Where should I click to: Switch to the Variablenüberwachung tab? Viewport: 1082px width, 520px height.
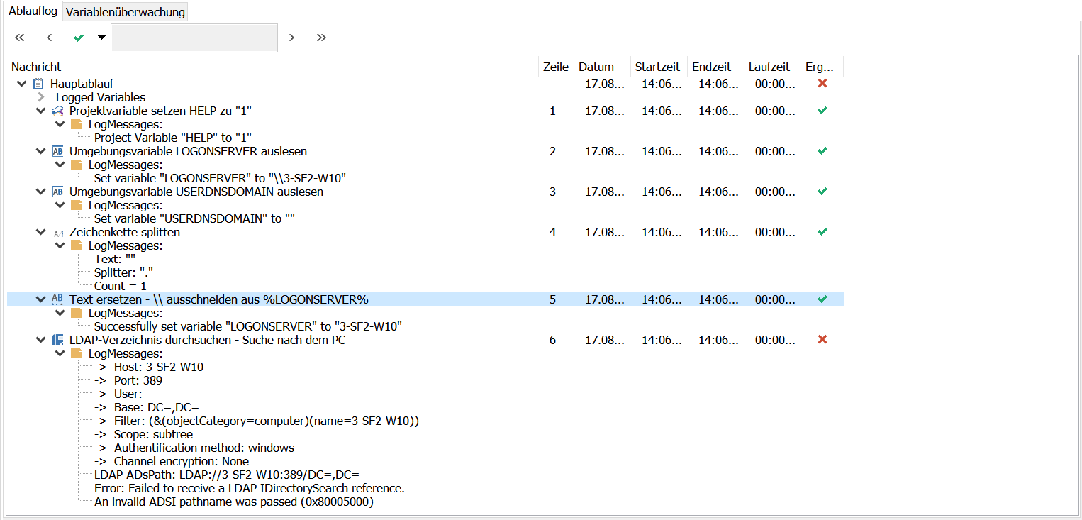[x=125, y=11]
